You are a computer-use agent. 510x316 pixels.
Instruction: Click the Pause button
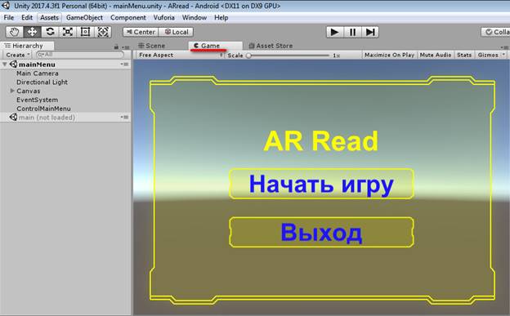(x=352, y=32)
